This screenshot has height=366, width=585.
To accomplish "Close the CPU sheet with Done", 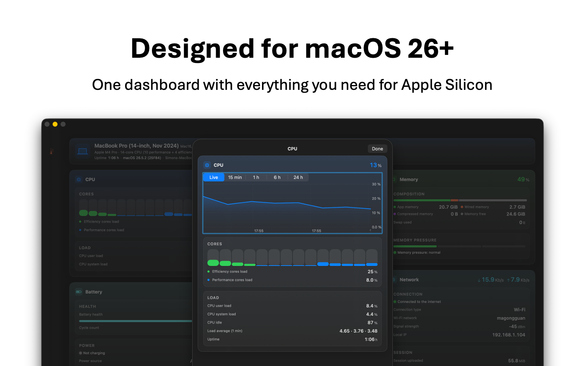I will point(377,149).
